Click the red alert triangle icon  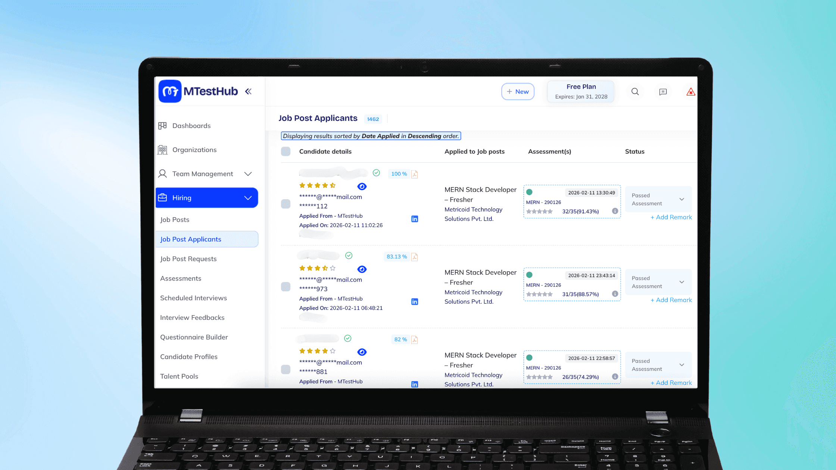point(690,92)
